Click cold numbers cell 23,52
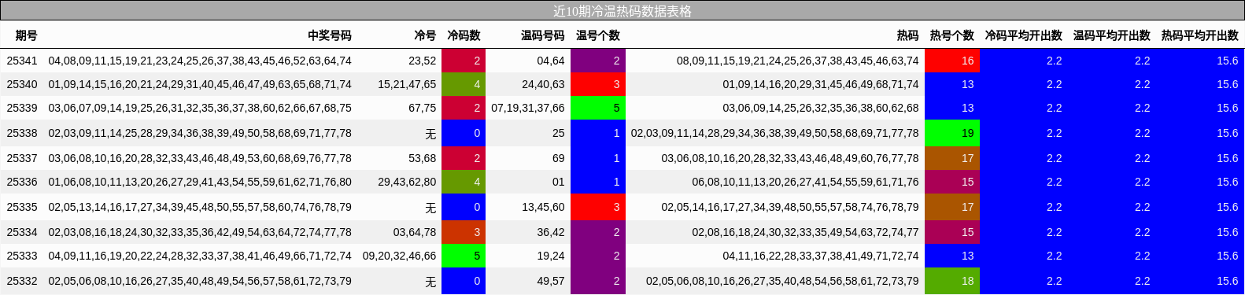Image resolution: width=1245 pixels, height=295 pixels. (422, 61)
